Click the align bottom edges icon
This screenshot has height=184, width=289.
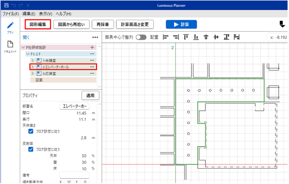point(196,37)
